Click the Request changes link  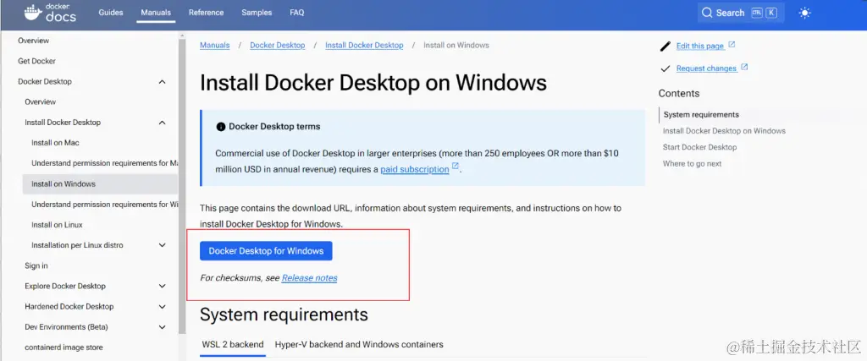coord(706,68)
